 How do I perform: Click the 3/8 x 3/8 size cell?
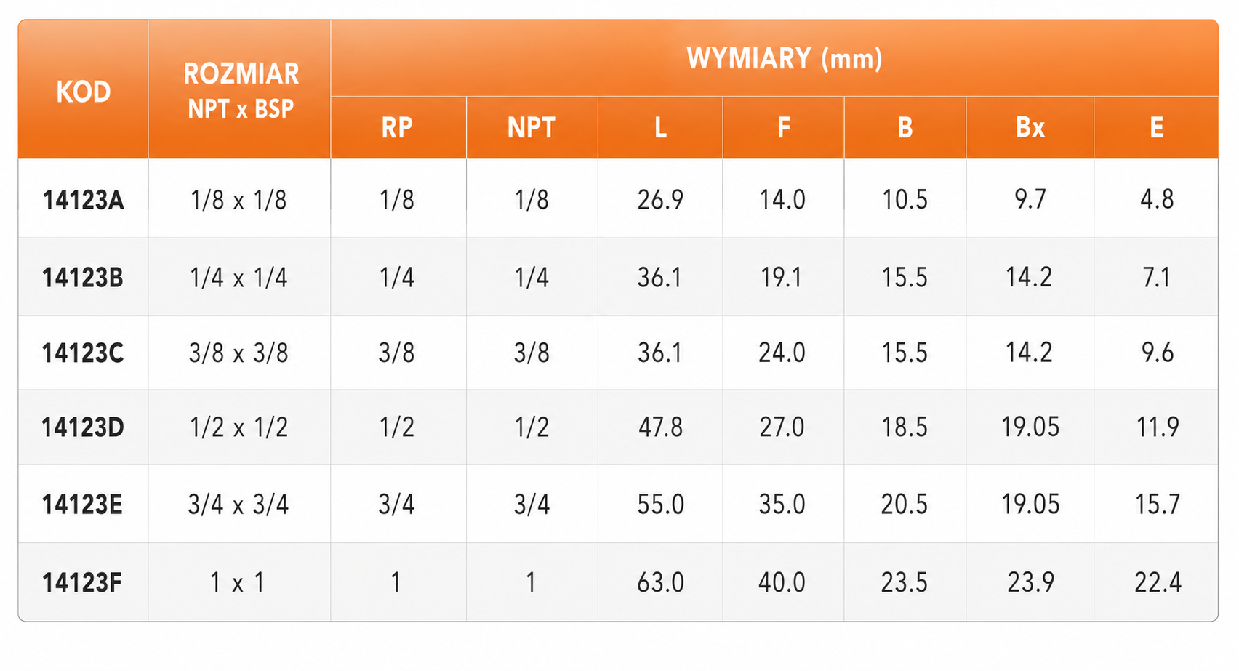[x=238, y=353]
